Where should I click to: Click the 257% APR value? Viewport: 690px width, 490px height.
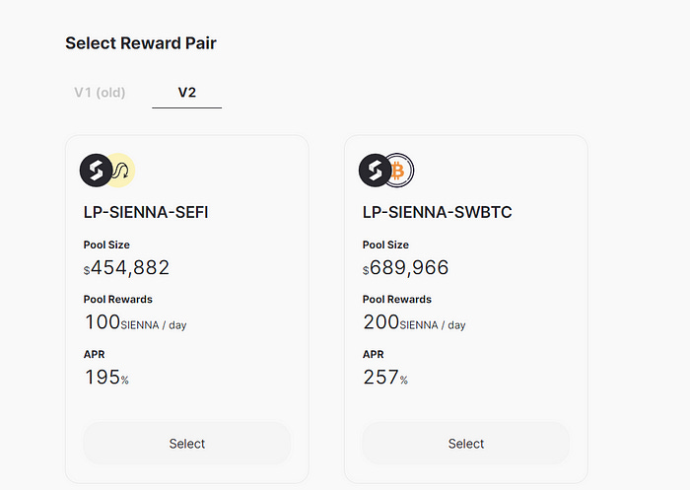coord(385,378)
